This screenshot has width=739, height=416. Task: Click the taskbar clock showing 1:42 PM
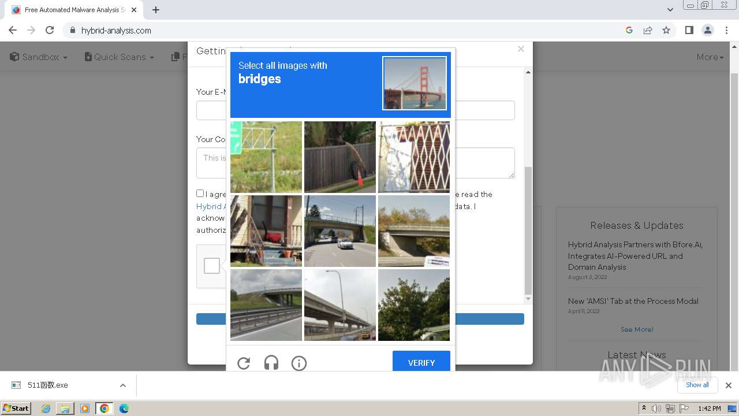tap(709, 408)
